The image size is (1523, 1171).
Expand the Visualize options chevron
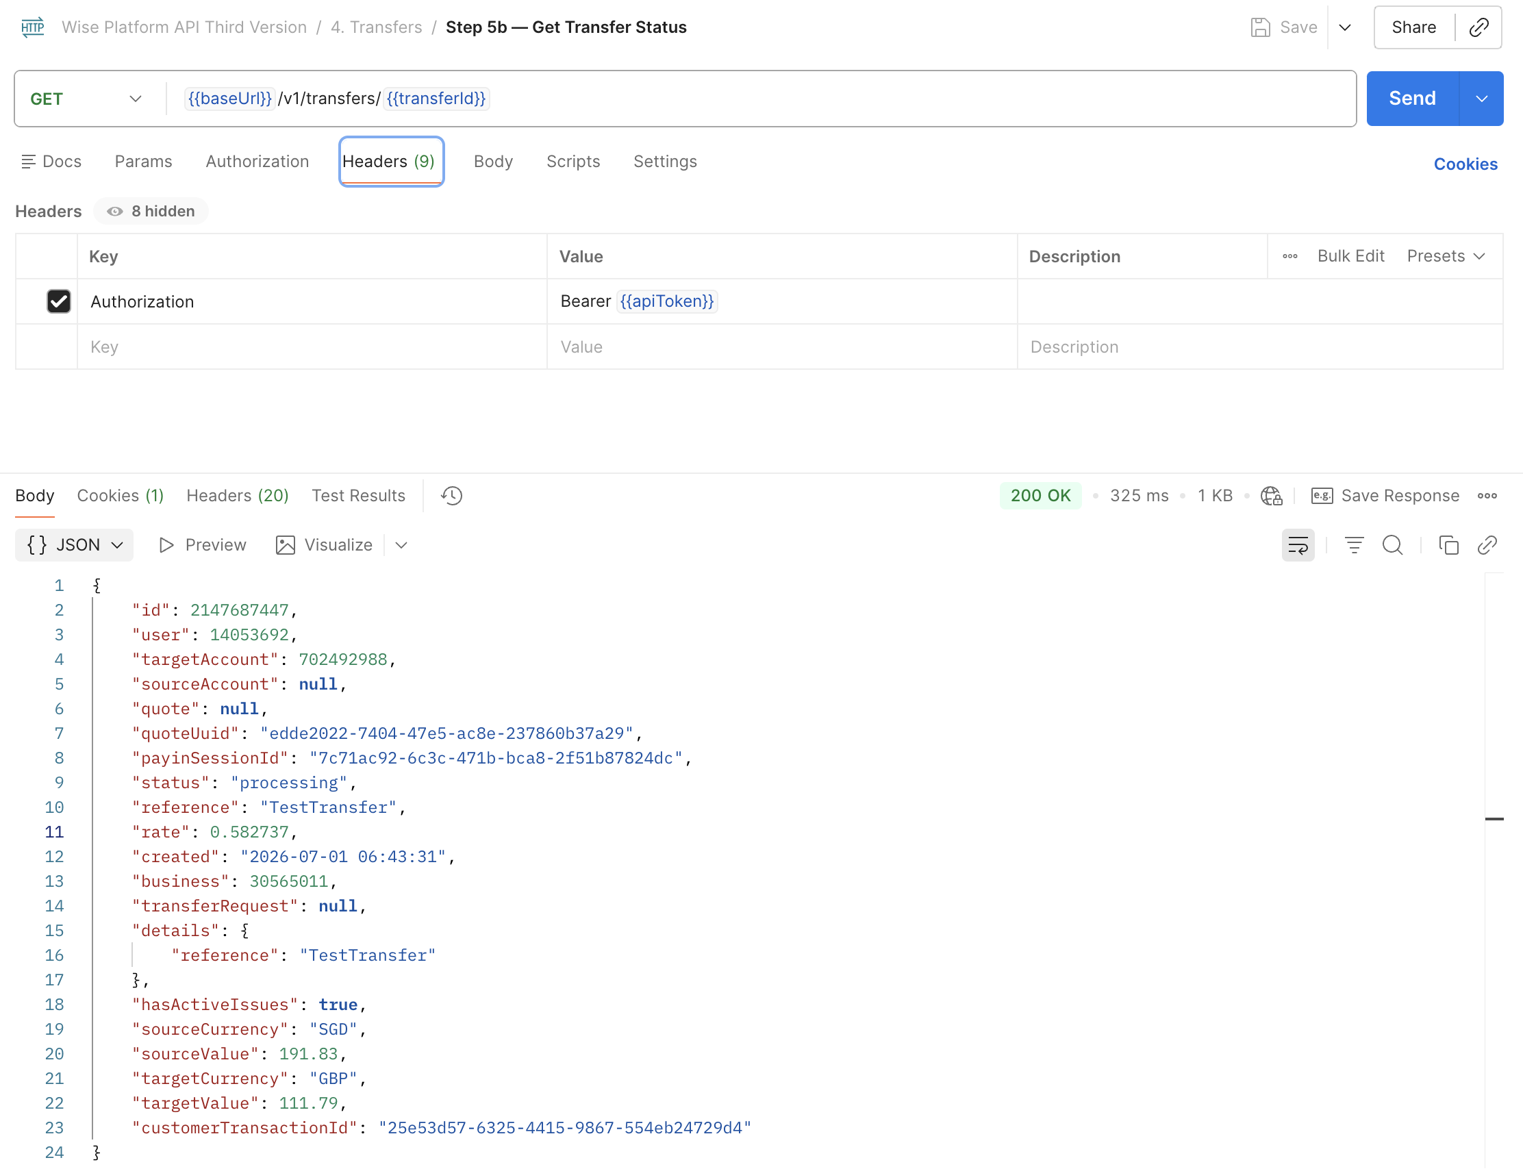point(401,545)
